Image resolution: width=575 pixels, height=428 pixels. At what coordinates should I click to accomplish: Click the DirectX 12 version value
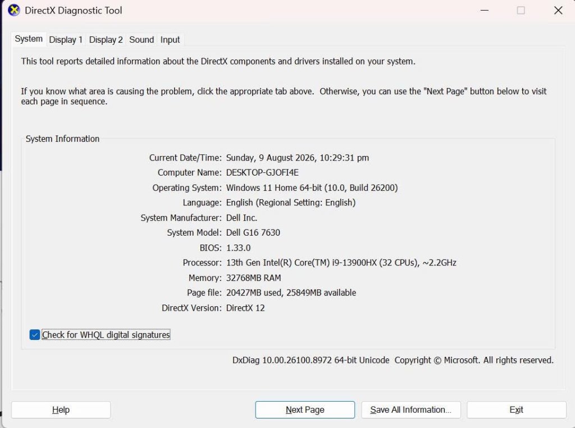click(x=245, y=308)
